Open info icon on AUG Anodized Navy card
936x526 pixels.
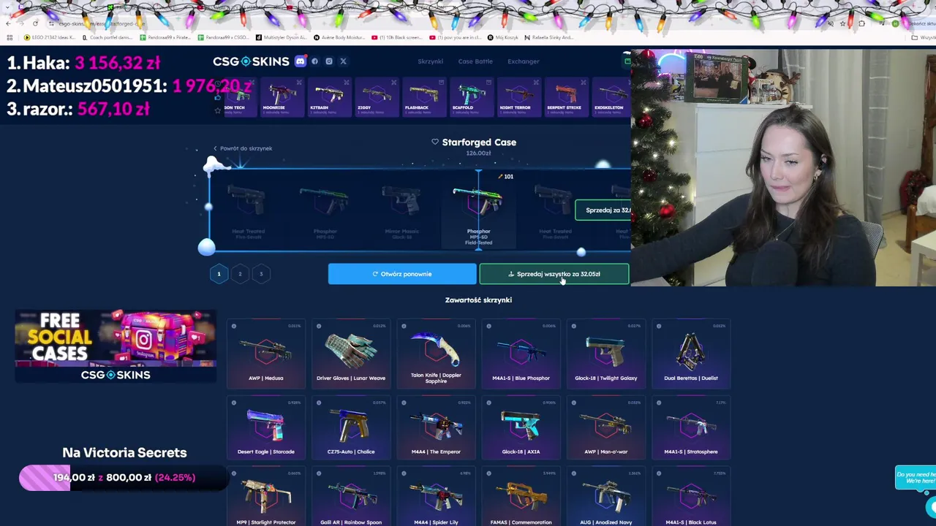pos(574,473)
